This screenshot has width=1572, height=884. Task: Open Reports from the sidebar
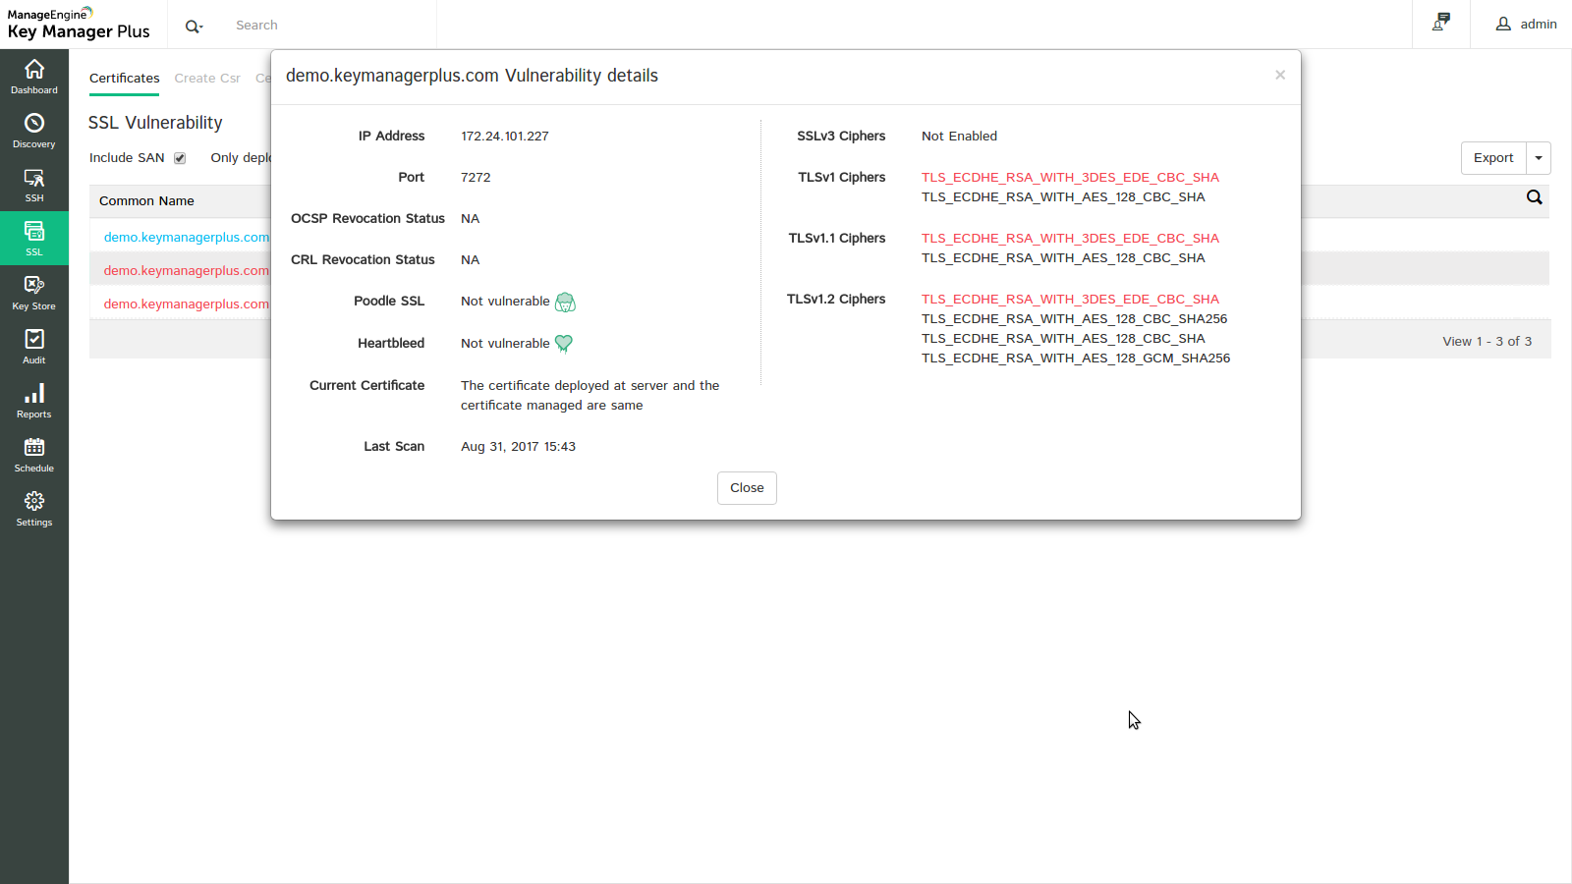(x=34, y=400)
